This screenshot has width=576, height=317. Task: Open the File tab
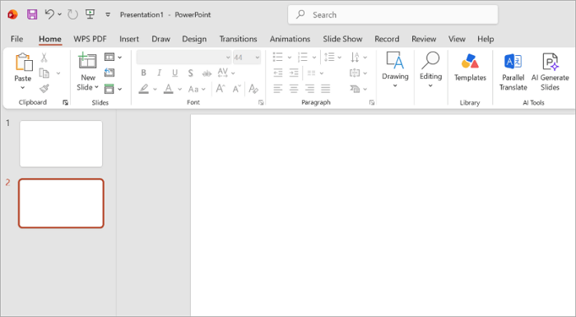17,39
